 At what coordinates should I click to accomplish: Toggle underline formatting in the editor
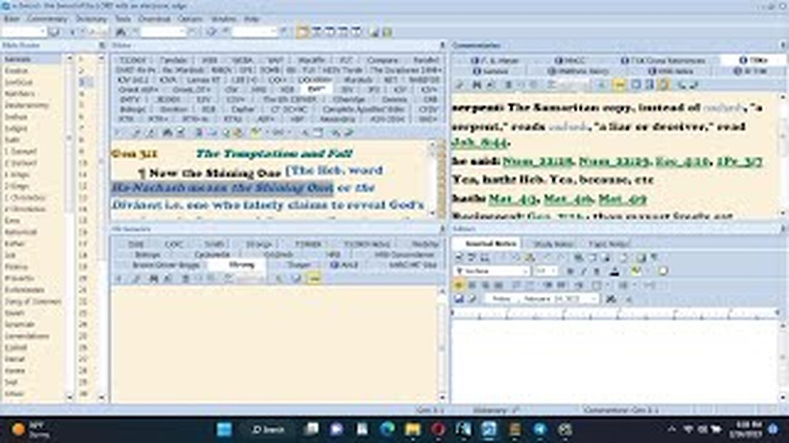click(596, 271)
